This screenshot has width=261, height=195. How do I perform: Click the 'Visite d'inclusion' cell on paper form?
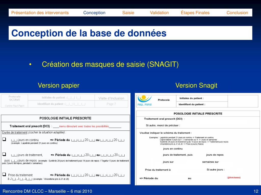pyautogui.click(x=111, y=98)
